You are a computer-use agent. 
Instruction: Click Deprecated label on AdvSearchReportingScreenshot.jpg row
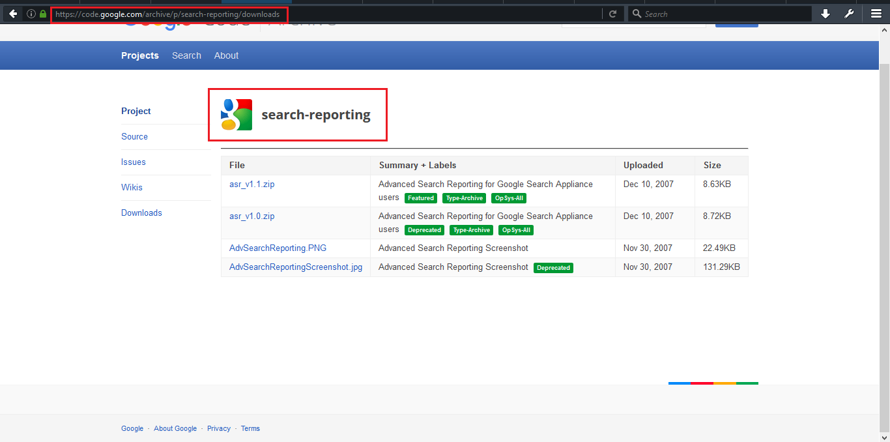(x=553, y=268)
